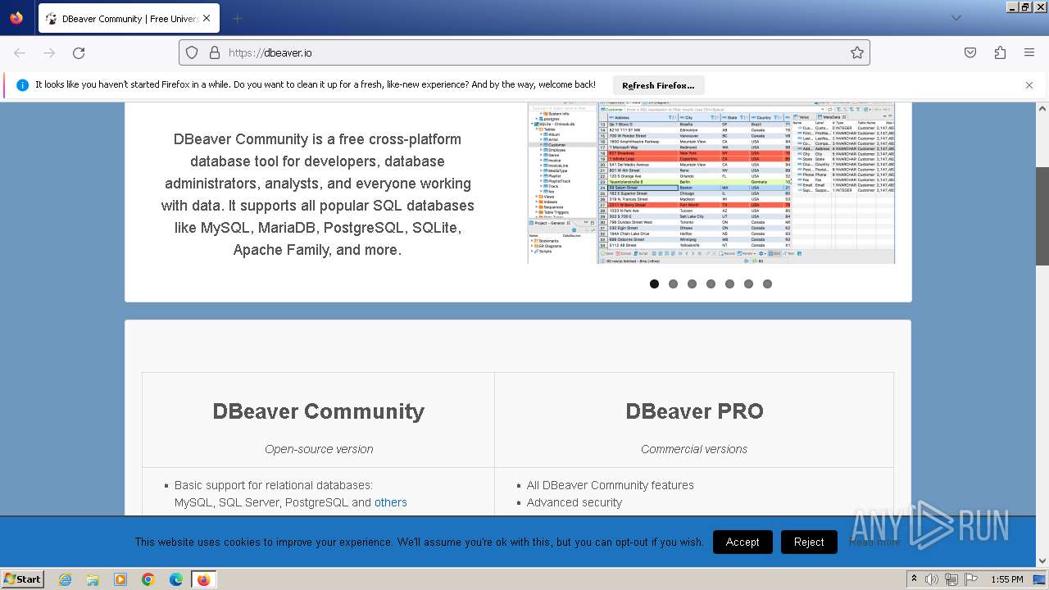The image size is (1049, 590).
Task: Open the Firefox logo button in title bar
Action: tap(16, 18)
